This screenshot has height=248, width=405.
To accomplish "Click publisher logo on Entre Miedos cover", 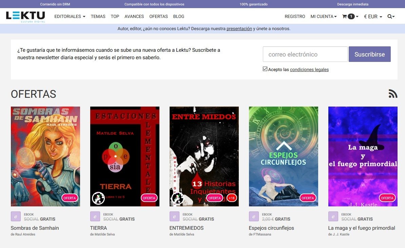I will pos(178,198).
